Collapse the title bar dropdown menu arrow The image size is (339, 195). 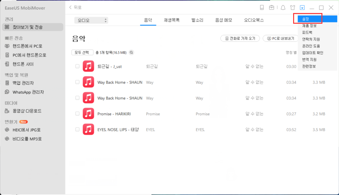coord(303,7)
